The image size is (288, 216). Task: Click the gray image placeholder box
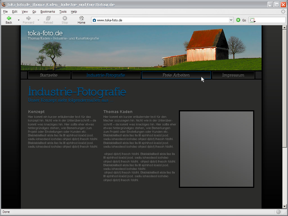pos(217,149)
